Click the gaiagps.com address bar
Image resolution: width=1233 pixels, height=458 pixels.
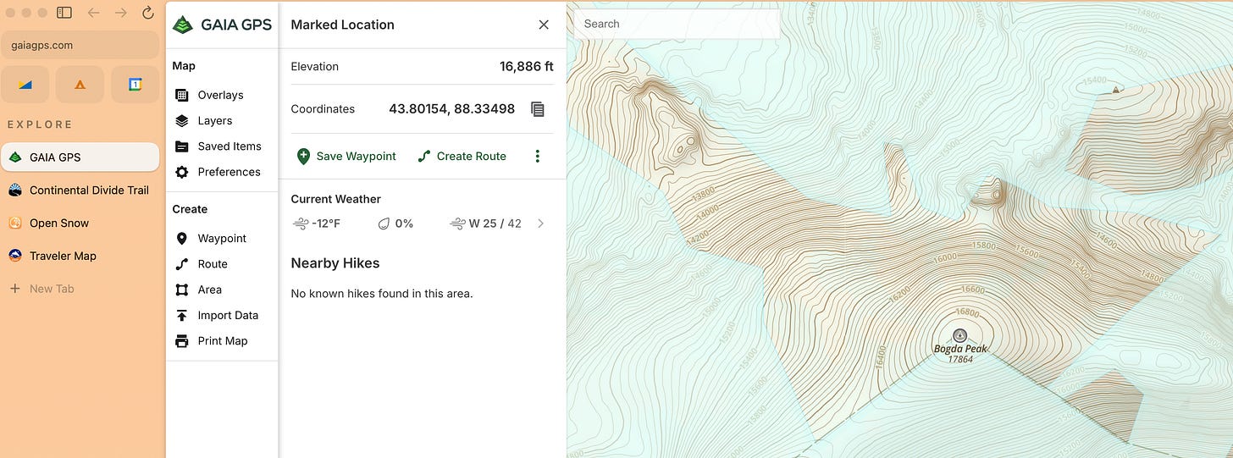tap(80, 45)
